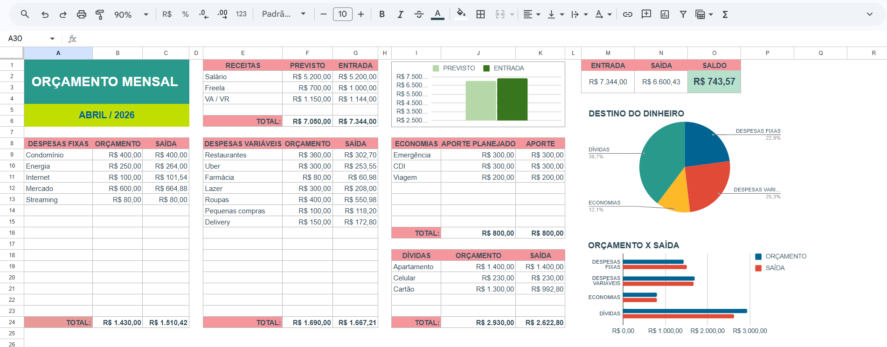Screen dimensions: 887x347
Task: Format selection as percent
Action: (x=185, y=14)
